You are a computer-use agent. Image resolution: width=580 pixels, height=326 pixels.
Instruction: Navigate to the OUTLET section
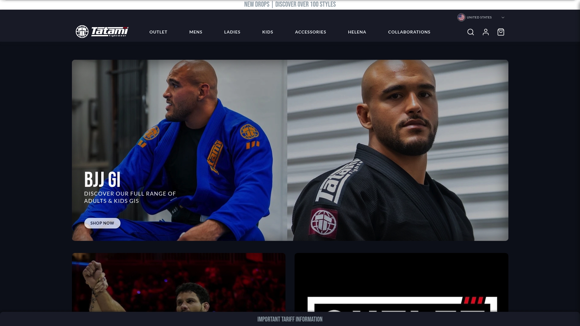(x=158, y=32)
